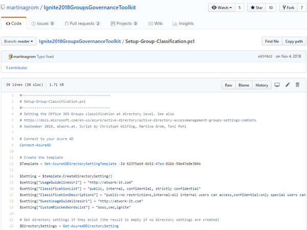Switch to the Issues tab
The width and height of the screenshot is (307, 230).
coord(43,24)
